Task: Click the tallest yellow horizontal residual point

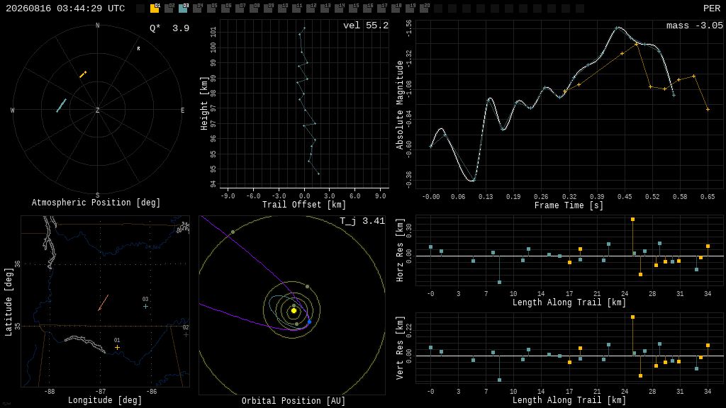Action: pyautogui.click(x=632, y=220)
